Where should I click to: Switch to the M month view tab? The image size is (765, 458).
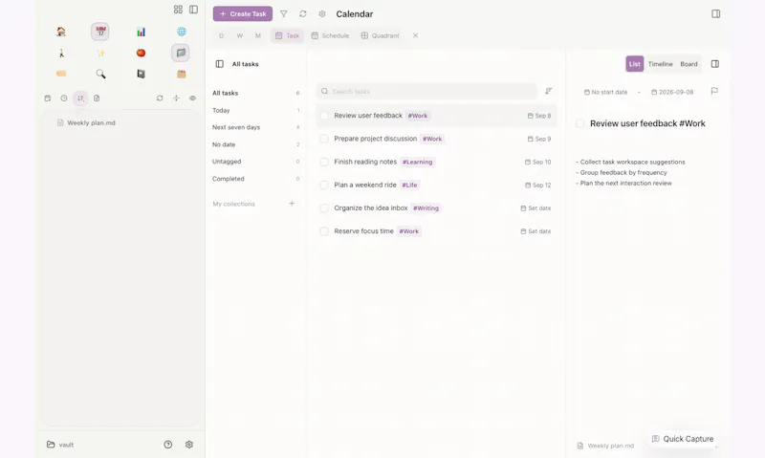point(258,35)
